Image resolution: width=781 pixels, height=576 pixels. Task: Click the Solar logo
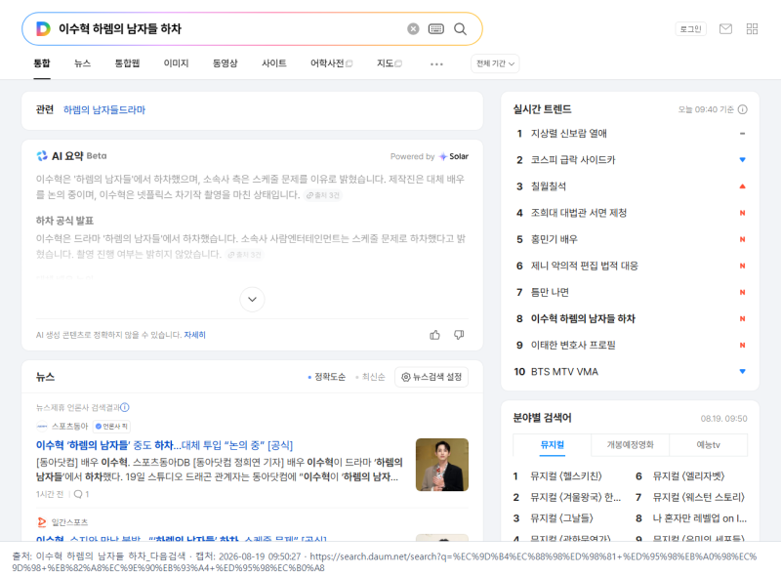[454, 156]
